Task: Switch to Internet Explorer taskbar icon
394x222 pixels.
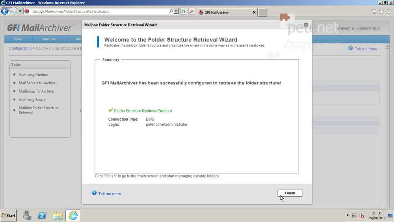Action: coord(73,215)
